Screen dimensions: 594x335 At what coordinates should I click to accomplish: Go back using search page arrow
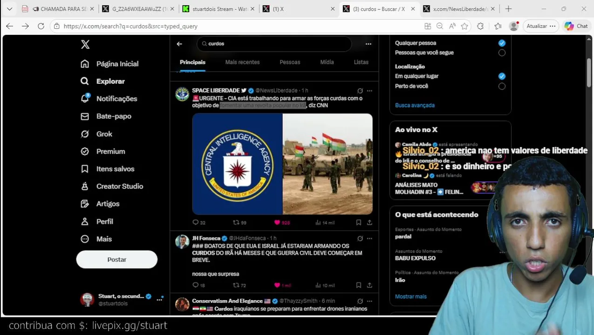tap(179, 44)
